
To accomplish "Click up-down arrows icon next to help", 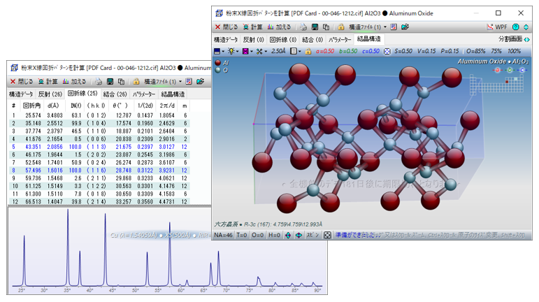I will pyautogui.click(x=526, y=27).
